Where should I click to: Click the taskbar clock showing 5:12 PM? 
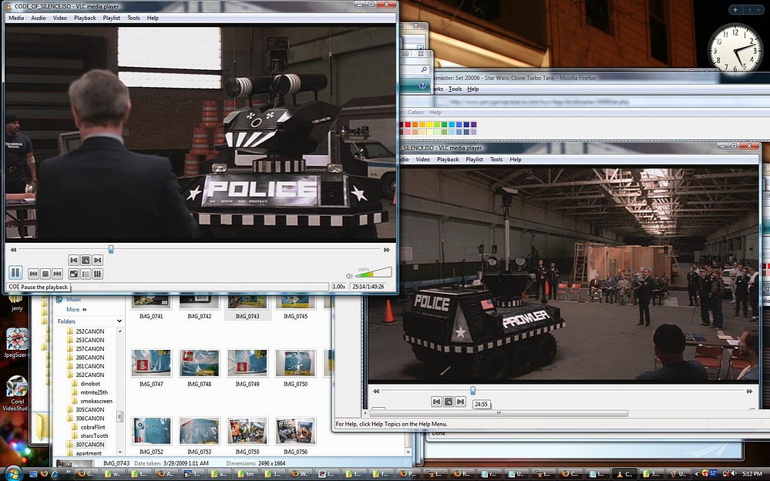[x=752, y=473]
